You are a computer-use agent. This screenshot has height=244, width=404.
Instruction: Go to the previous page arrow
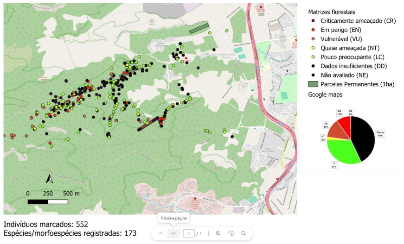[x=161, y=234]
